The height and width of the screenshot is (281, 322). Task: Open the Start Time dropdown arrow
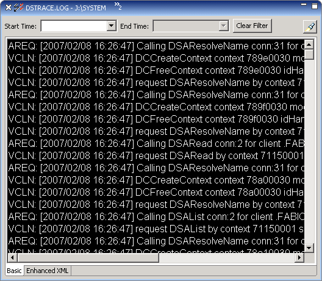(x=111, y=26)
